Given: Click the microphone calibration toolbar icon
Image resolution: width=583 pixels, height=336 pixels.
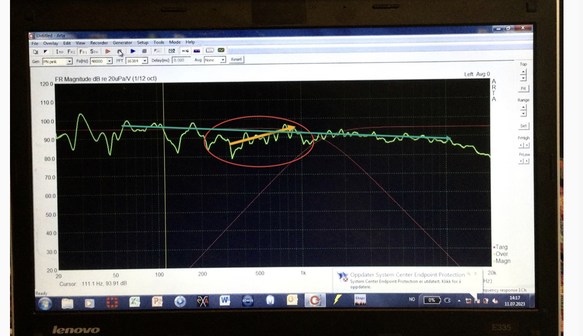Looking at the screenshot, I should 185,50.
